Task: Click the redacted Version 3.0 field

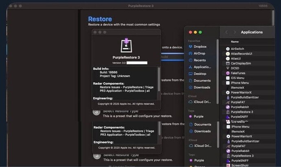Action: [x=137, y=63]
